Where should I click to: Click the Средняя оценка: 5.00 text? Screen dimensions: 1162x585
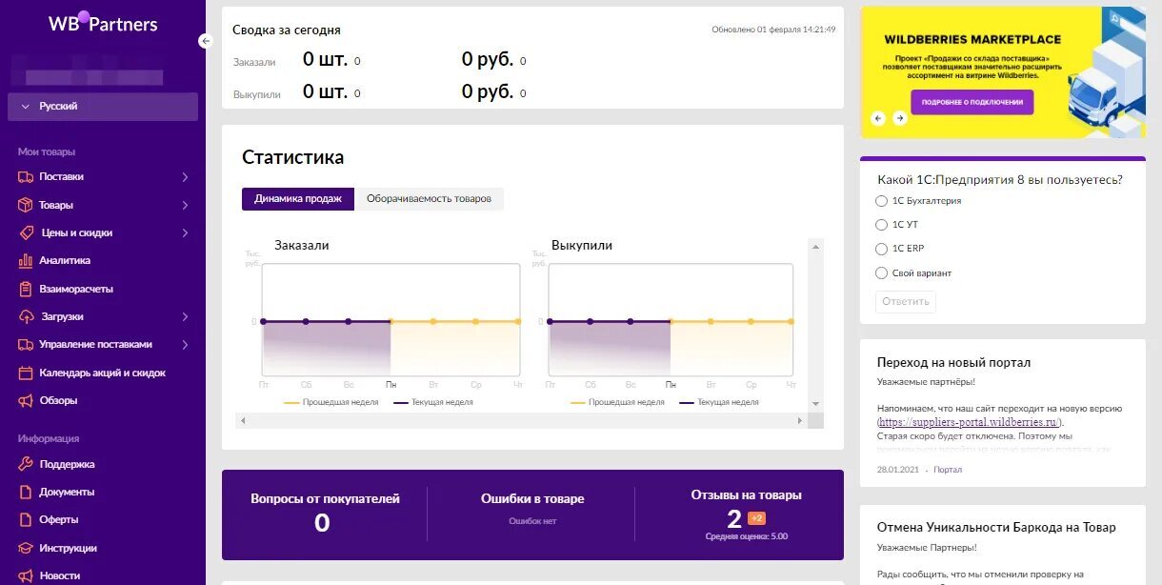pyautogui.click(x=747, y=536)
